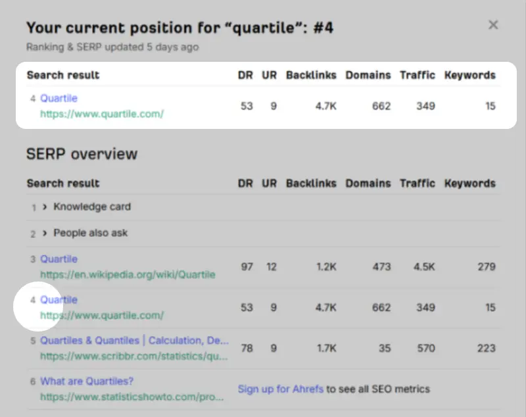526x417 pixels.
Task: Click the Quartile title in the top search result table
Action: coord(59,98)
